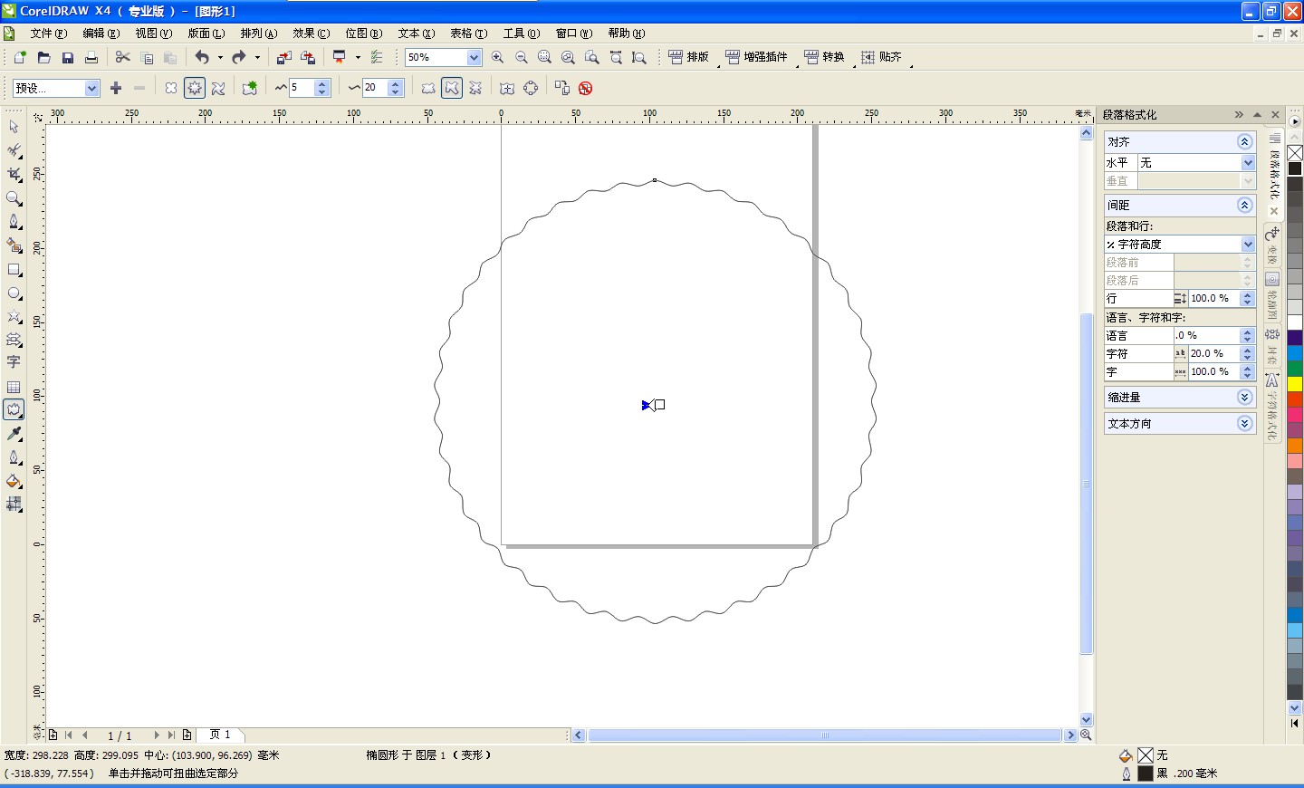The width and height of the screenshot is (1304, 788).
Task: Activate the Interactive Distort tool
Action: point(14,410)
